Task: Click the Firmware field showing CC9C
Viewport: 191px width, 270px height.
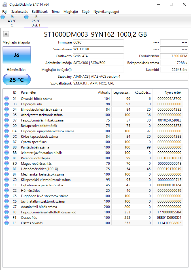Action: [x=98, y=42]
